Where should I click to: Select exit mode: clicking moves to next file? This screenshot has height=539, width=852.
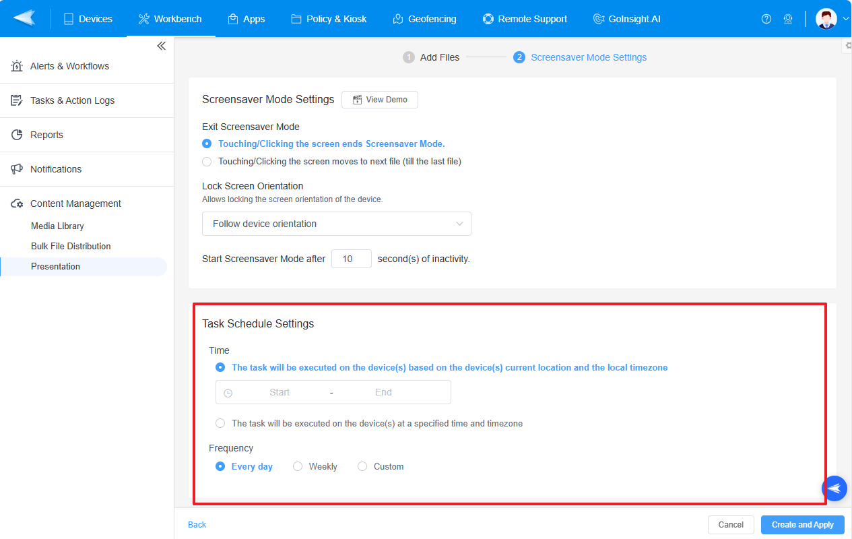pos(207,161)
